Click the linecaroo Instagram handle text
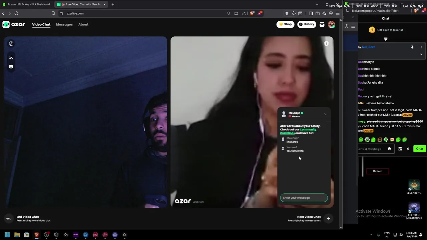The height and width of the screenshot is (240, 427). [292, 142]
